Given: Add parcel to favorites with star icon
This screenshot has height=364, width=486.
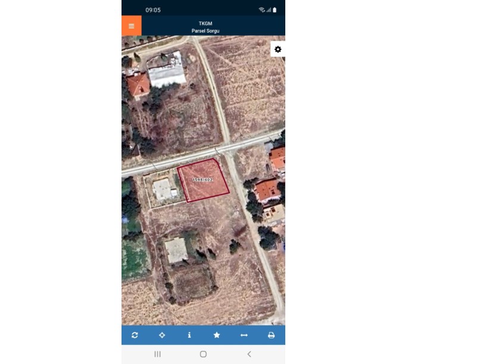Looking at the screenshot, I should (217, 335).
